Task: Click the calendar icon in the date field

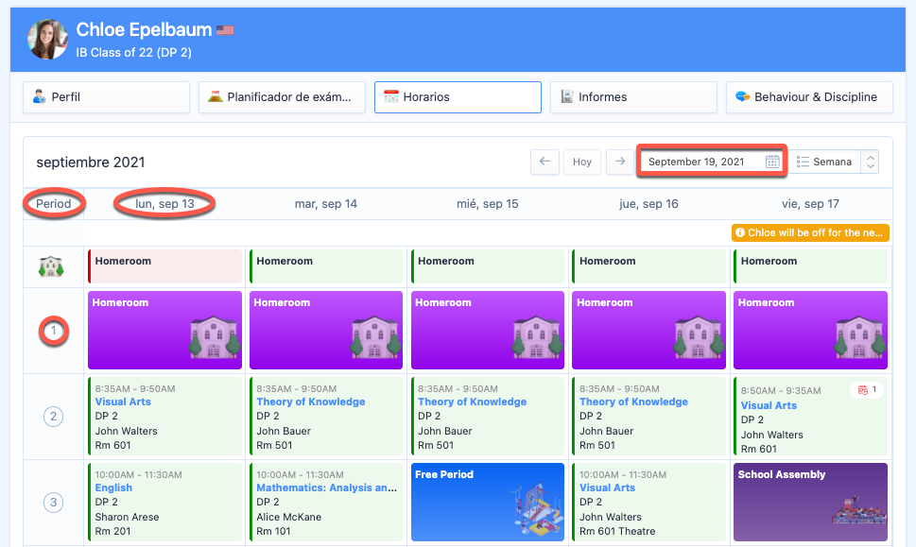Action: [772, 162]
